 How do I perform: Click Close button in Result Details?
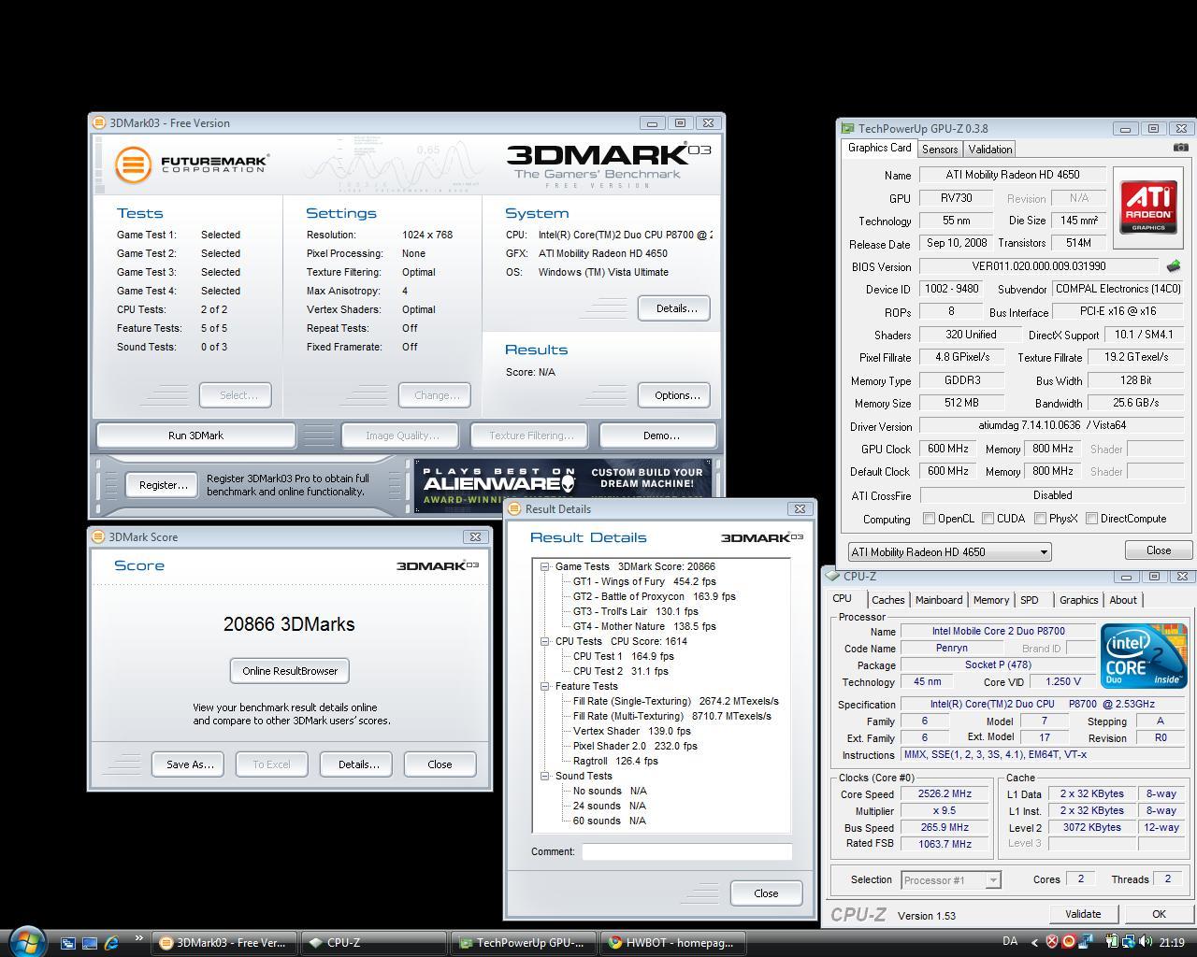point(766,893)
